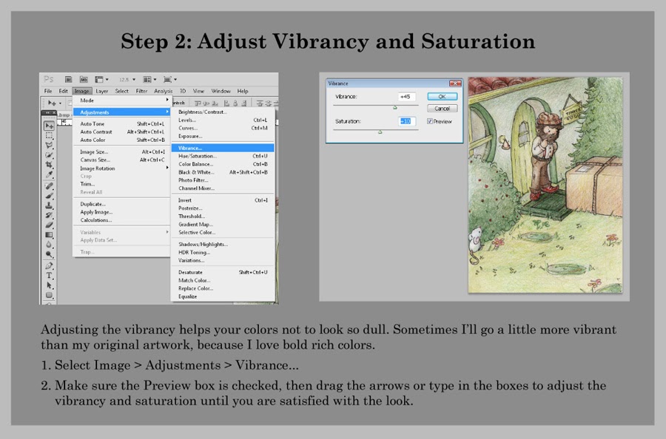The image size is (666, 439).
Task: Select the Healing Brush tool
Action: 50,186
